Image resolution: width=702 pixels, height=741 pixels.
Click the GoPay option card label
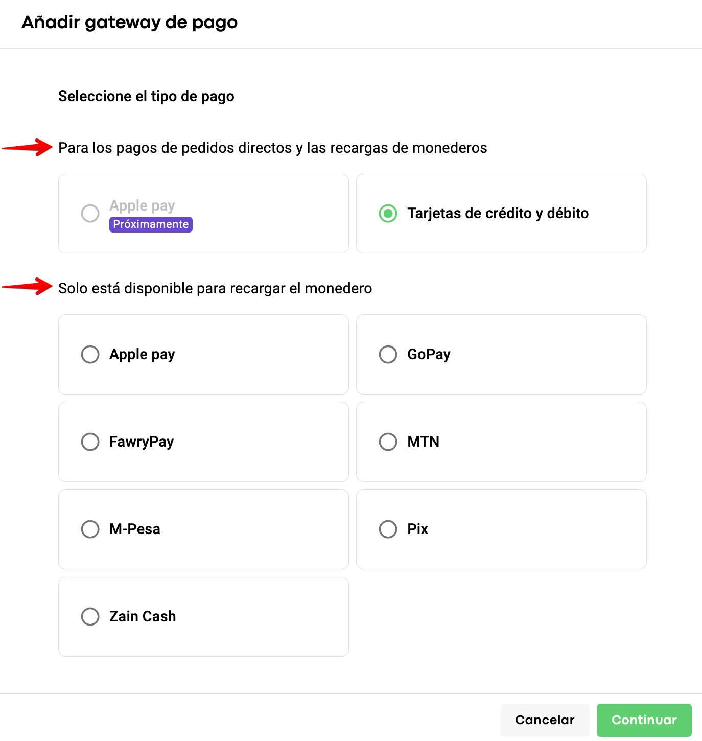[x=429, y=354]
